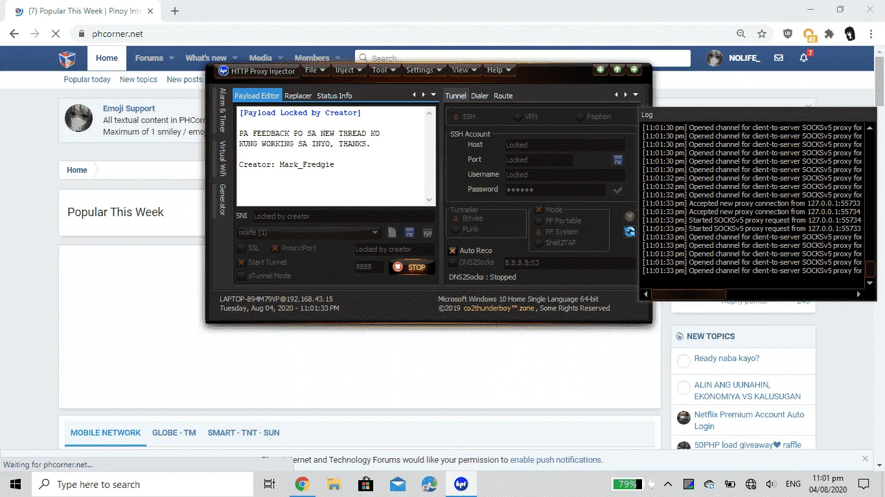Stop page loading with the X button
Screen dimensions: 885x497
pos(56,34)
